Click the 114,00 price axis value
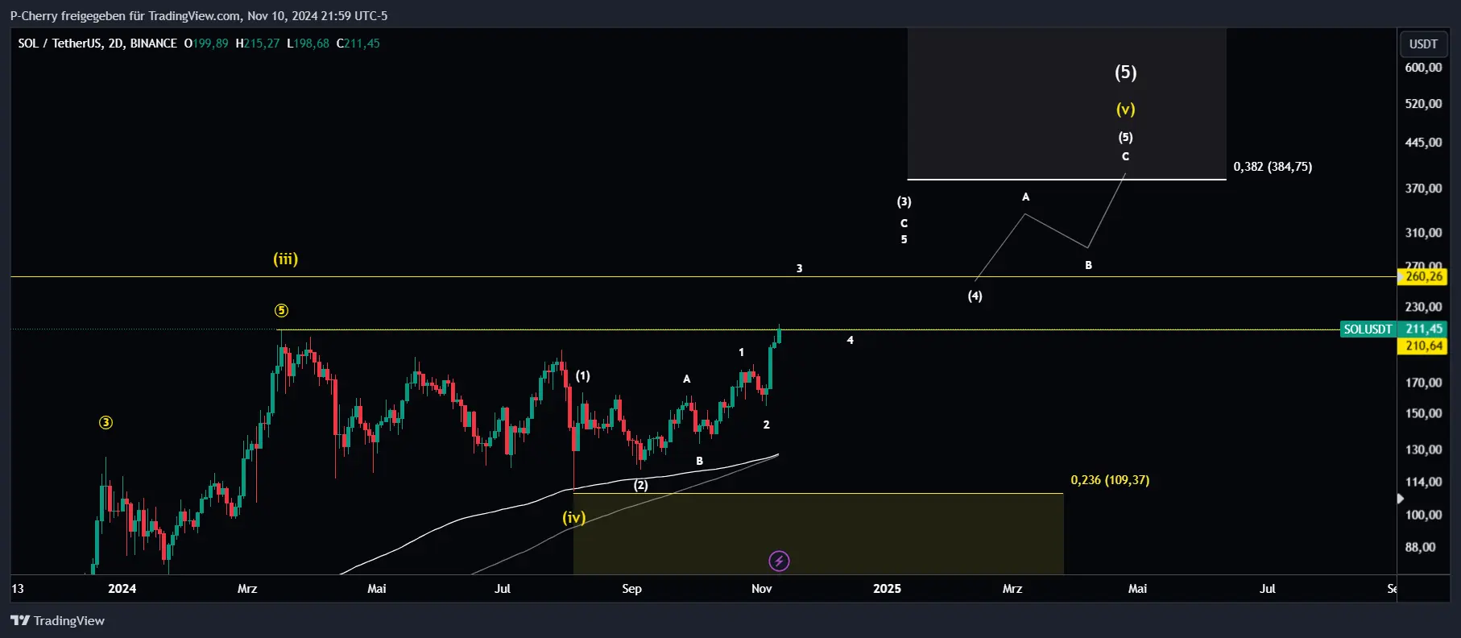 click(x=1423, y=482)
